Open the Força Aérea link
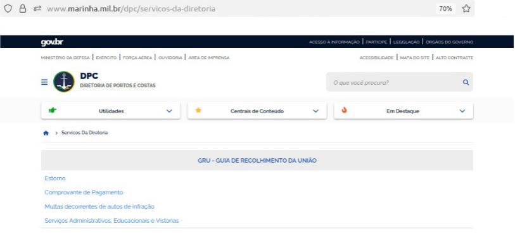Viewport: 515px width, 248px height. point(137,58)
